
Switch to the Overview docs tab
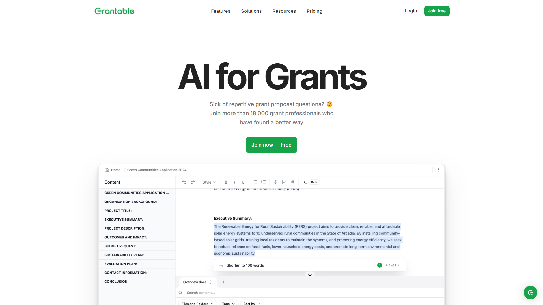click(x=195, y=282)
